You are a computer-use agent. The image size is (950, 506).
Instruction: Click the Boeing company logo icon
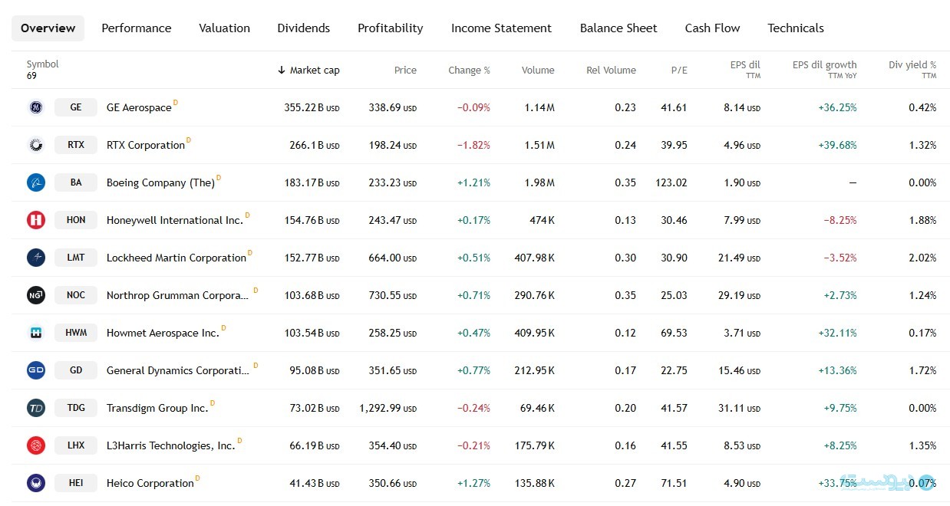pyautogui.click(x=36, y=182)
